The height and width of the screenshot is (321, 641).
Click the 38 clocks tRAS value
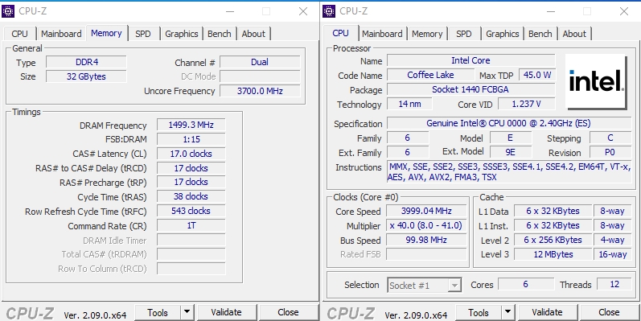click(191, 196)
